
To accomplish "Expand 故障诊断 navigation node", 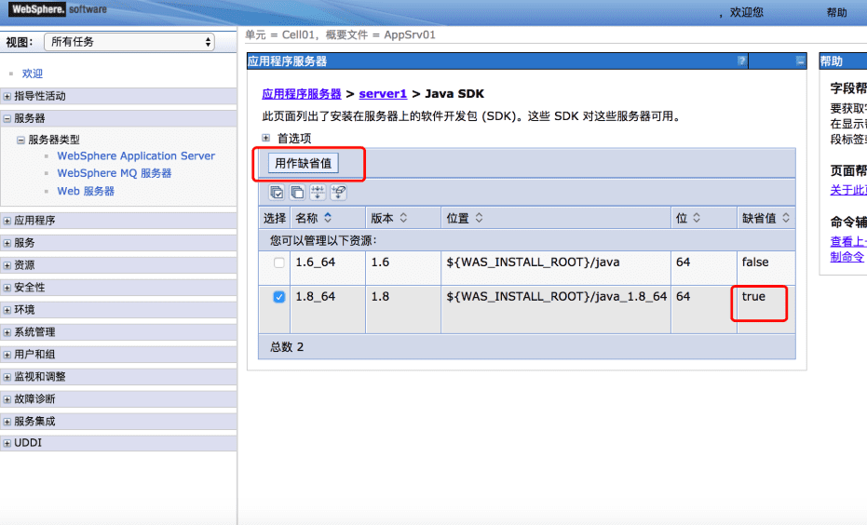I will pos(7,399).
